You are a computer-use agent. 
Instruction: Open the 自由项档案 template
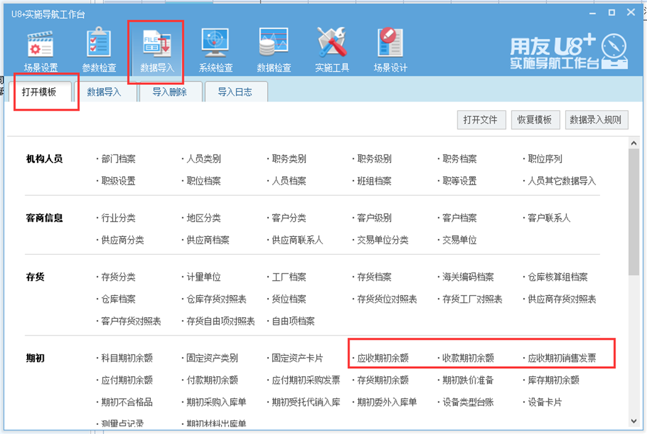pos(293,321)
